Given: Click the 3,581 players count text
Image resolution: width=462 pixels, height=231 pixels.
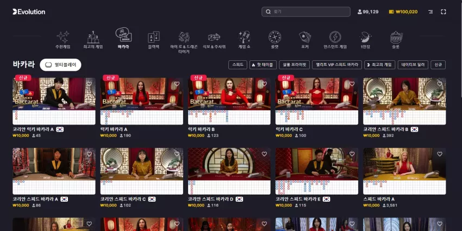Looking at the screenshot, I should [391, 205].
